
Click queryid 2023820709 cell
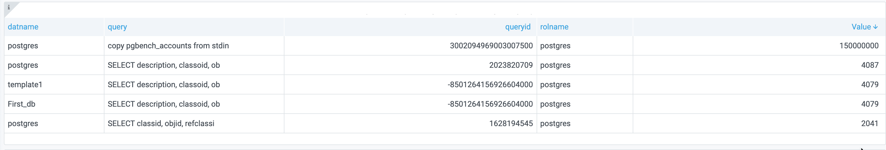[511, 65]
